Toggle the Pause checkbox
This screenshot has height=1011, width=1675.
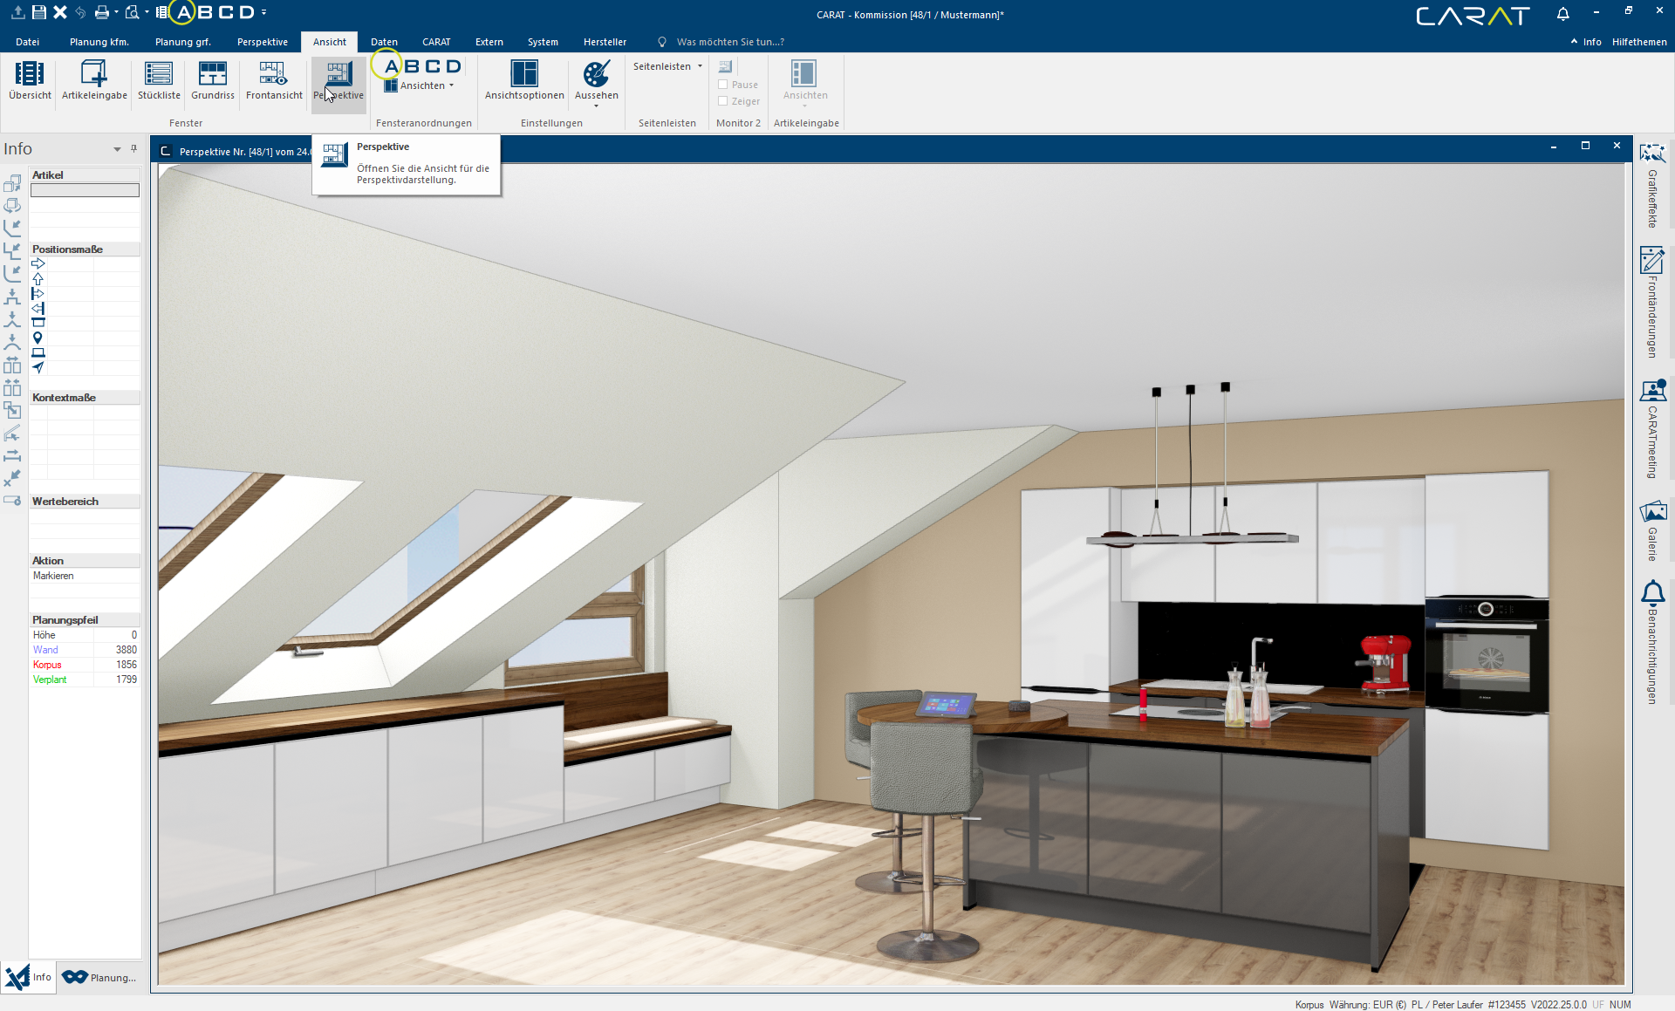pos(723,85)
